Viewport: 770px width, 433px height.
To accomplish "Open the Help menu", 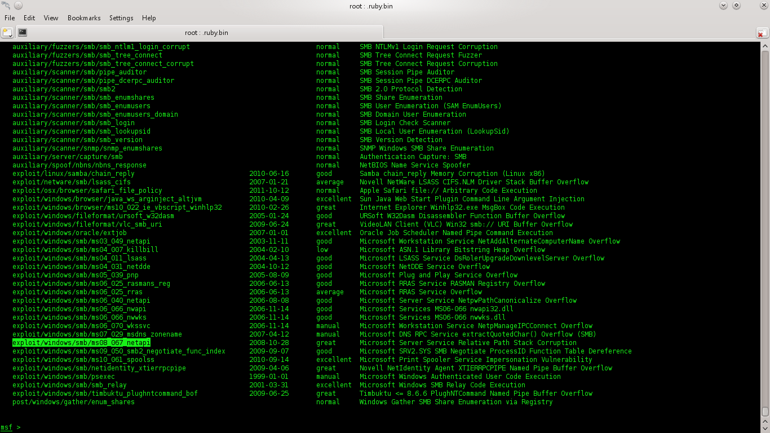I will 149,18.
